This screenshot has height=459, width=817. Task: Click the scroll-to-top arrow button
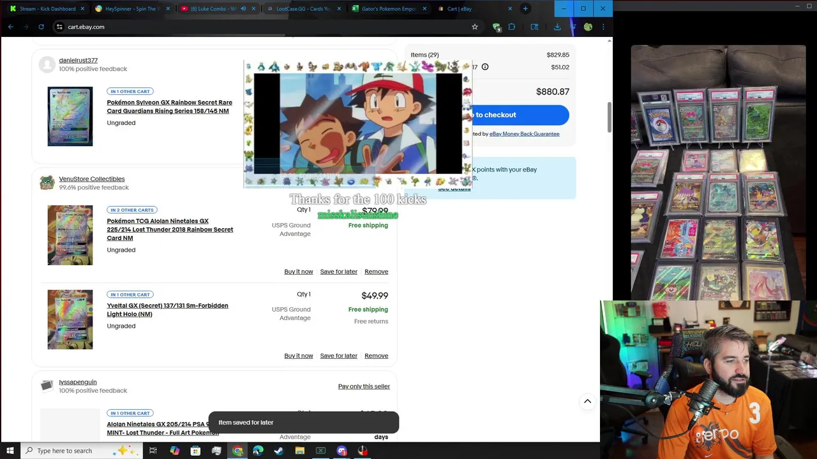click(x=587, y=402)
